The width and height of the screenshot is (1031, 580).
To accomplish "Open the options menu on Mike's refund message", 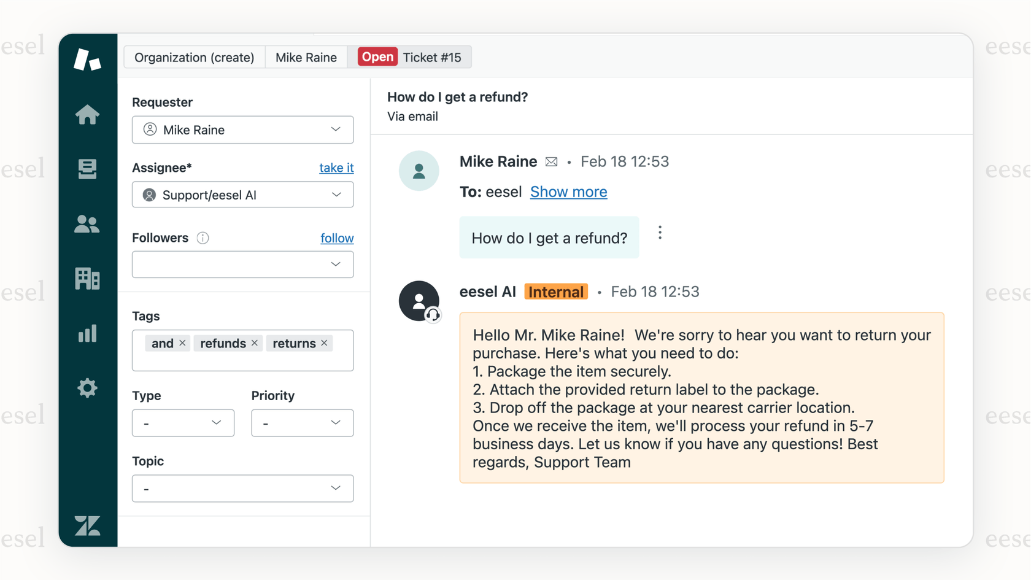I will click(660, 233).
